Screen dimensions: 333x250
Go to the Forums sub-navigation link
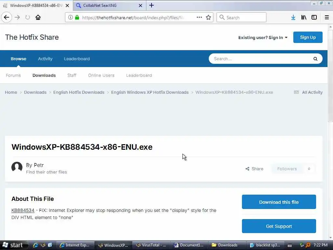pos(13,76)
